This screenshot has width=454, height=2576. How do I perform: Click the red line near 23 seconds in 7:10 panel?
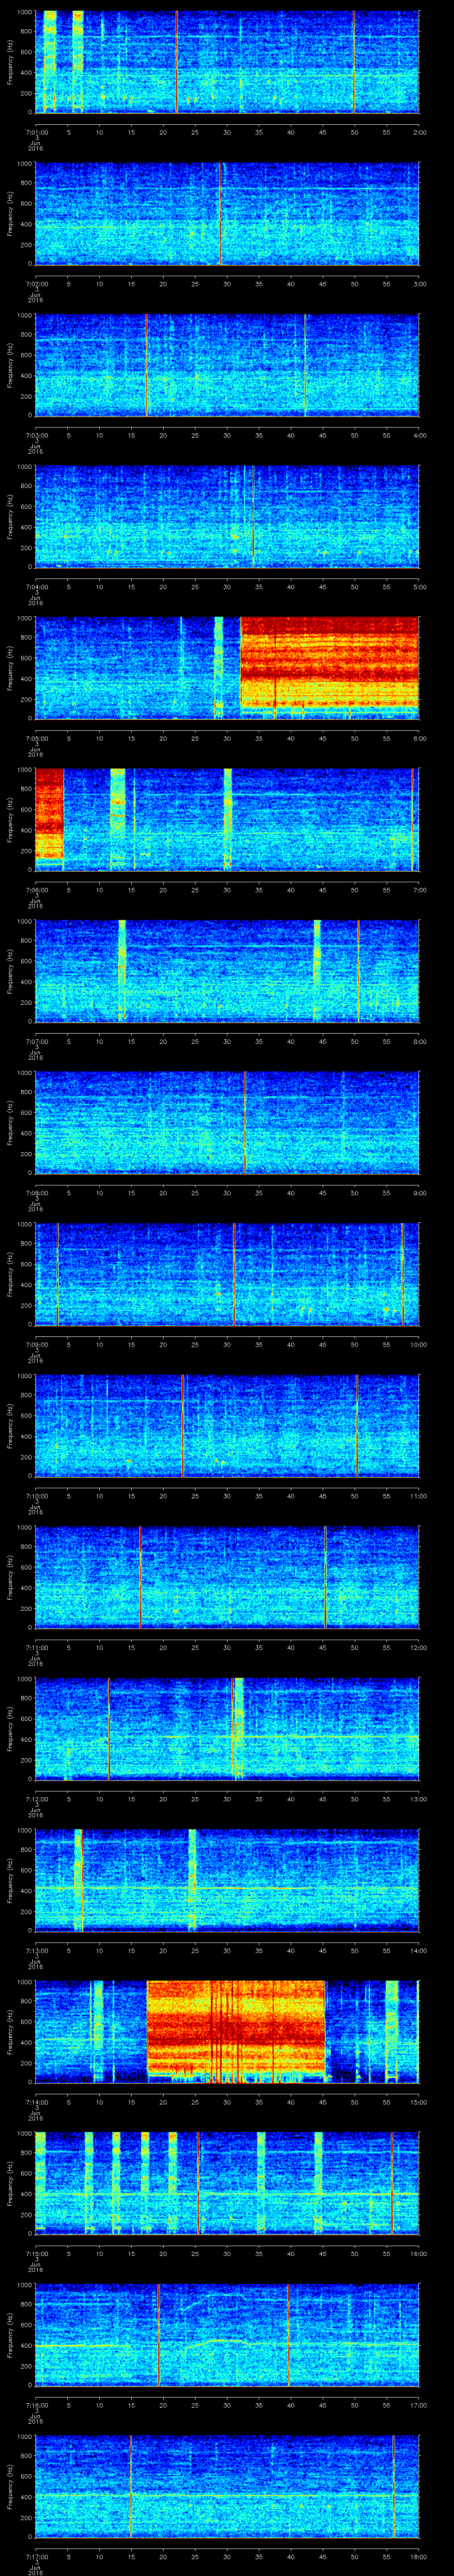pos(183,1426)
